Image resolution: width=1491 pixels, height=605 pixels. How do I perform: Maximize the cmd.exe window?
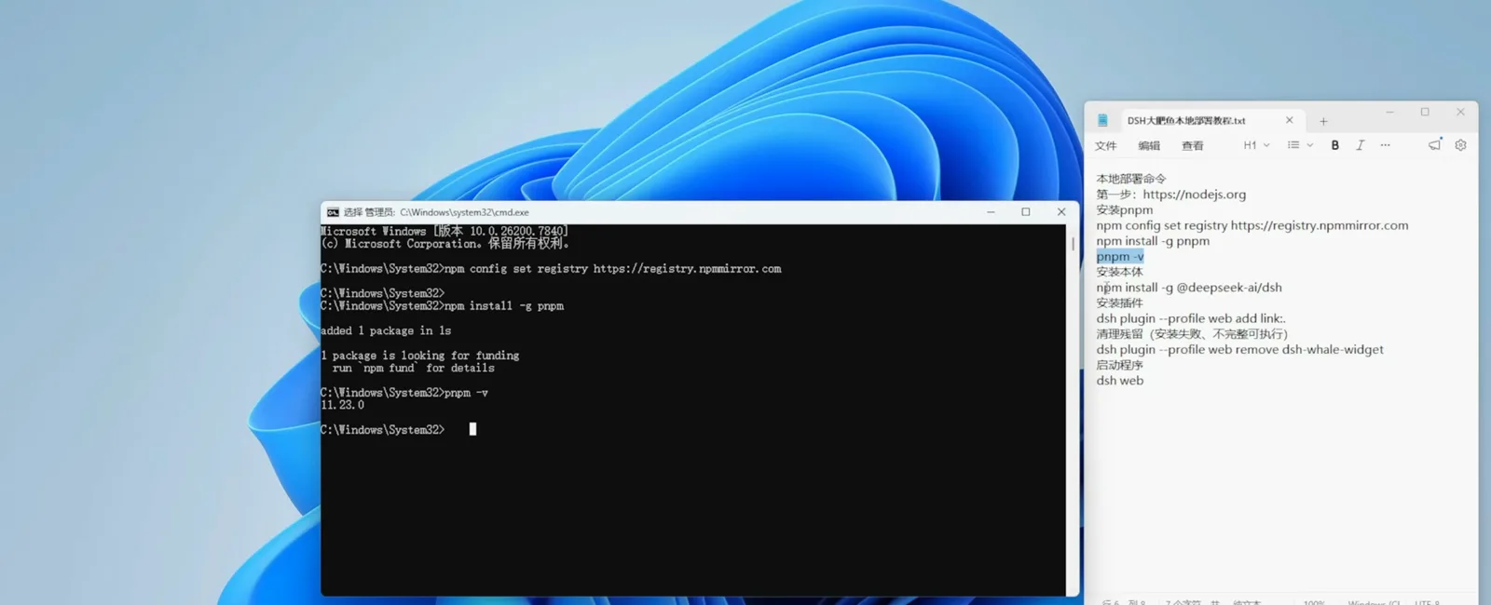(1026, 212)
